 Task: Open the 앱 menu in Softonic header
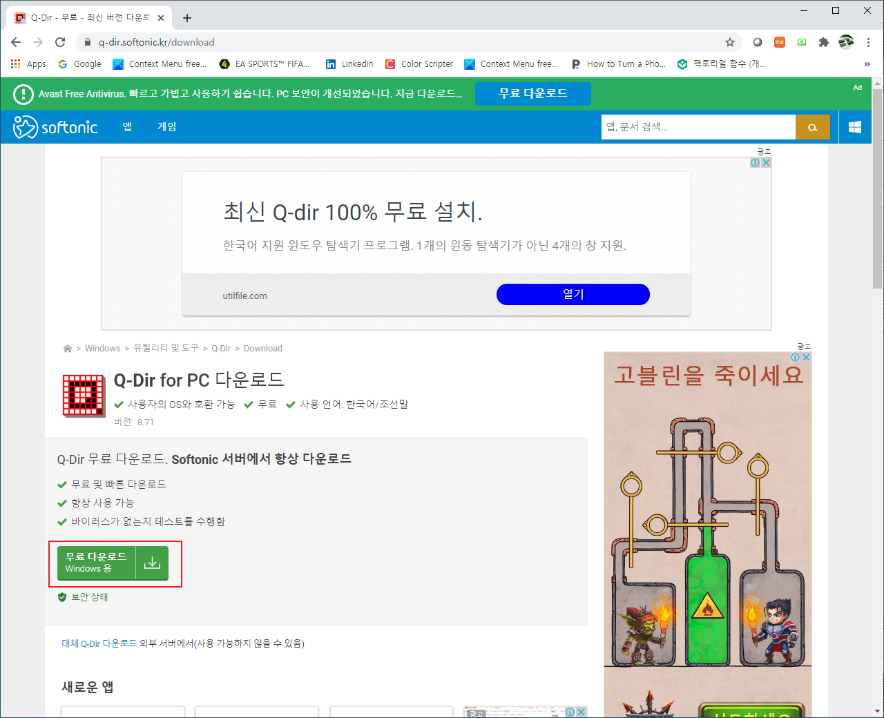pyautogui.click(x=127, y=127)
